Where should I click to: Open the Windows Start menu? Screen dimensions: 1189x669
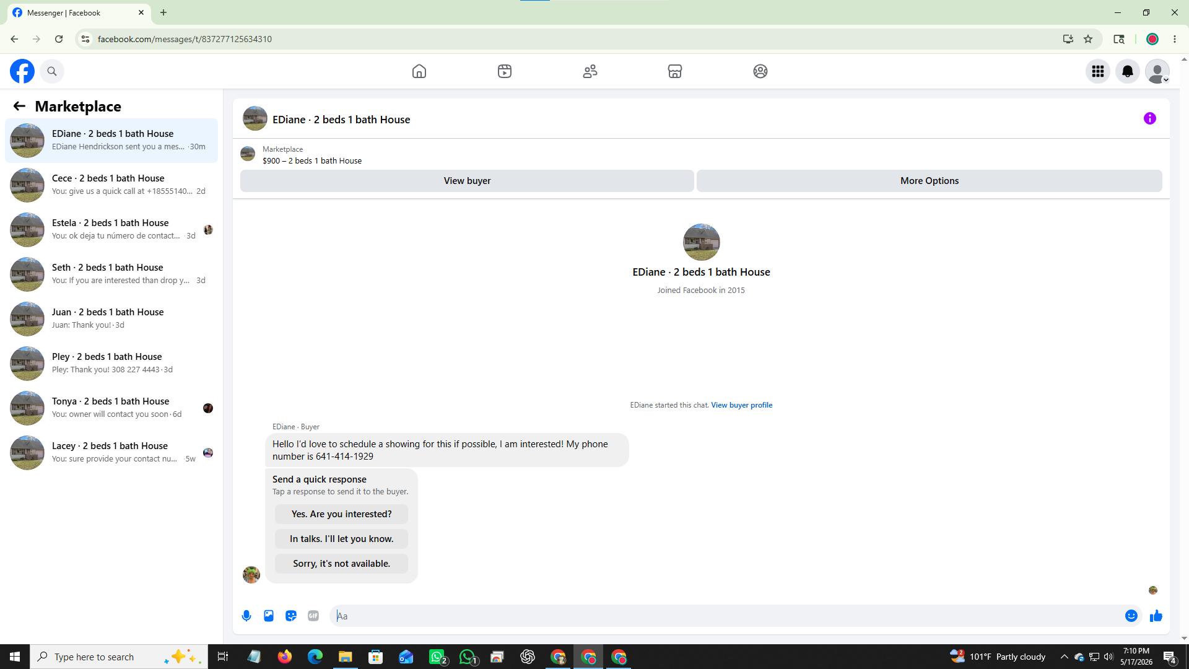click(x=15, y=657)
